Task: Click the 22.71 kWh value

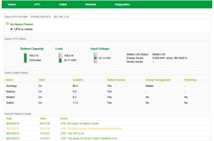Action: pos(70,60)
